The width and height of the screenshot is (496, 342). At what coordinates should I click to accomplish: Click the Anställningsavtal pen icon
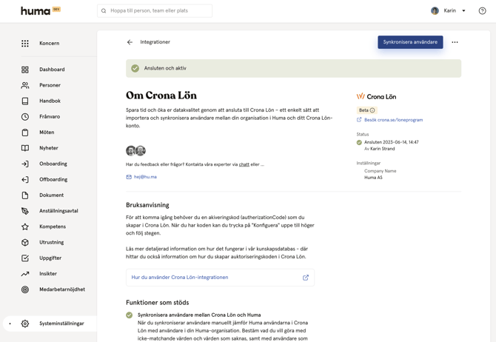click(25, 211)
